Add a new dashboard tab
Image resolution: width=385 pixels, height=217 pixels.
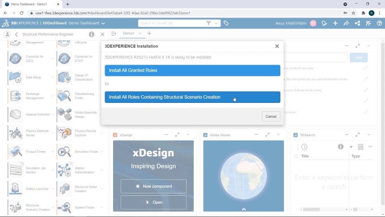(x=149, y=33)
